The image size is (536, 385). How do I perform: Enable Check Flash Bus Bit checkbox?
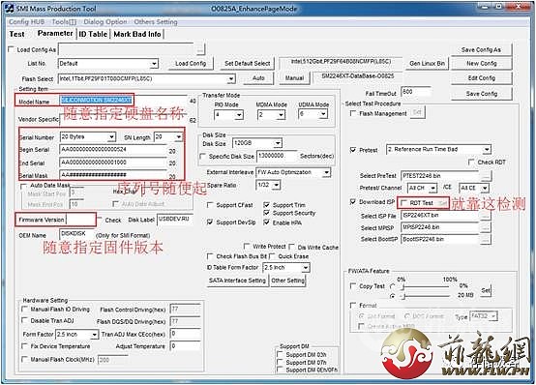point(210,255)
